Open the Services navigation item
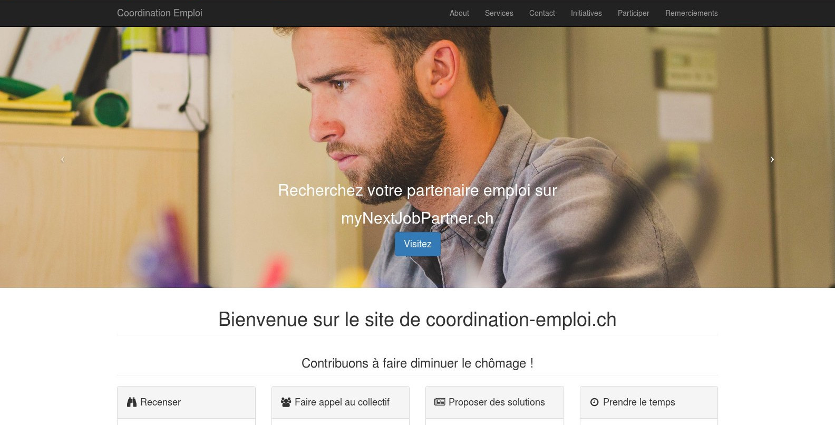Viewport: 835px width, 425px height. click(x=499, y=13)
